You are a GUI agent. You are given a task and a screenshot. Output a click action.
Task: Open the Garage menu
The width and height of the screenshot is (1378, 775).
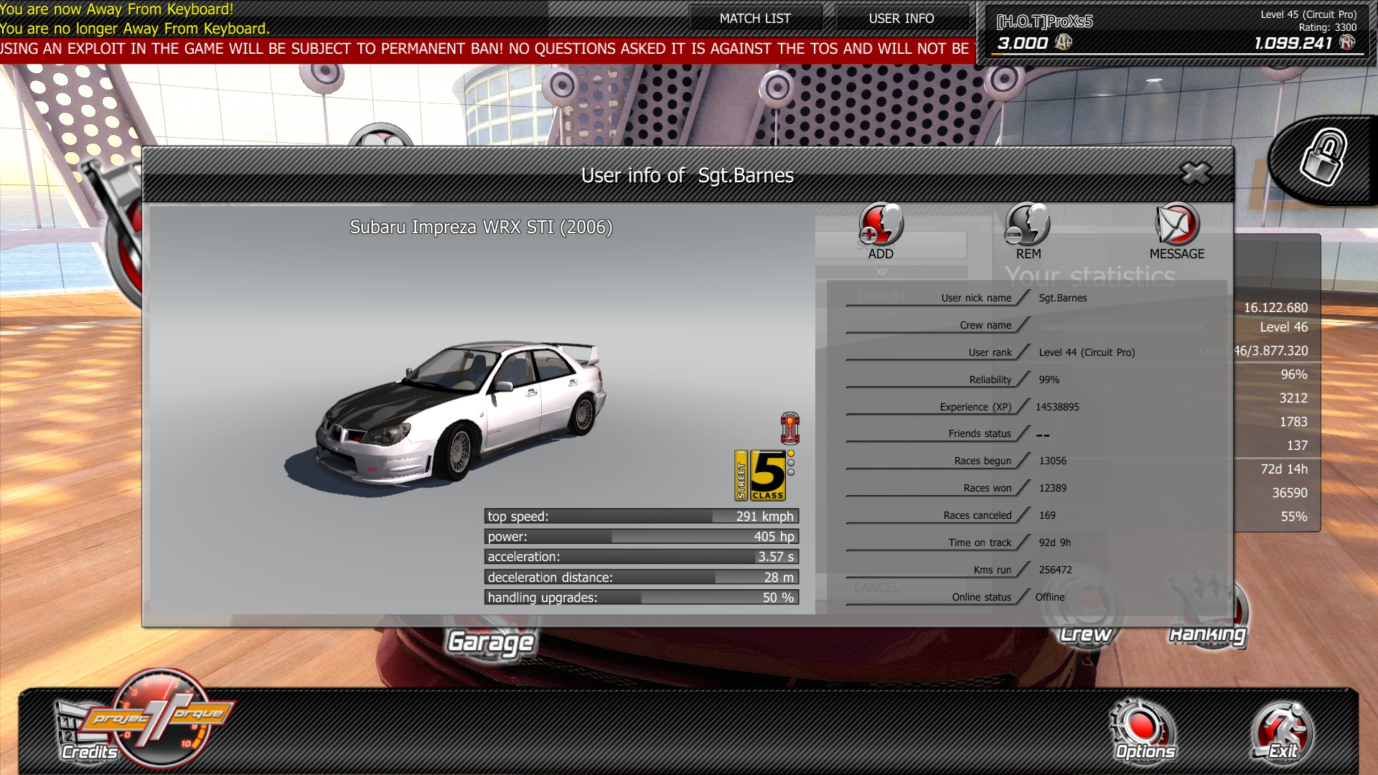(491, 642)
